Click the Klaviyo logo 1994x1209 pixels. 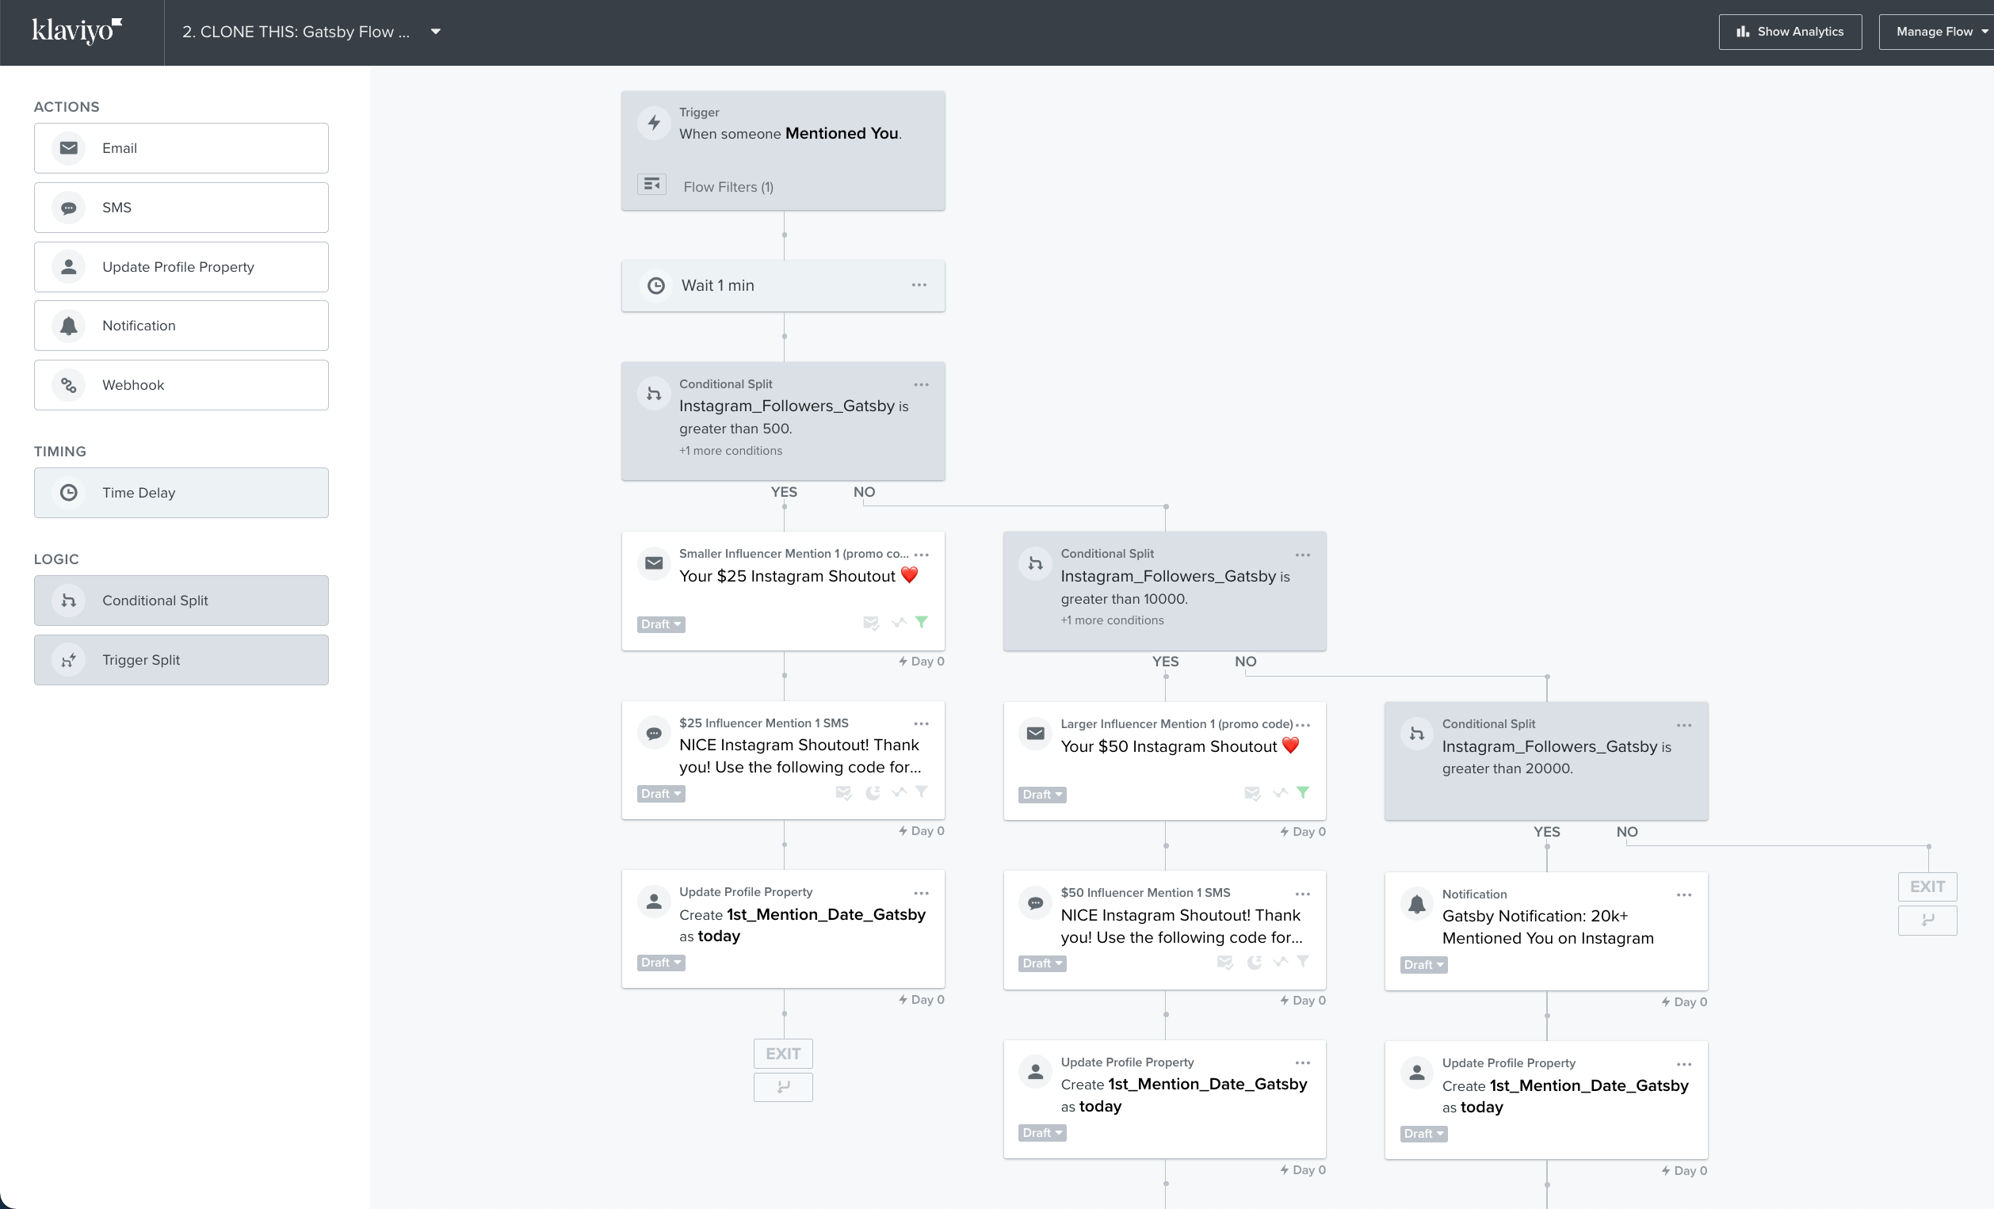tap(77, 31)
